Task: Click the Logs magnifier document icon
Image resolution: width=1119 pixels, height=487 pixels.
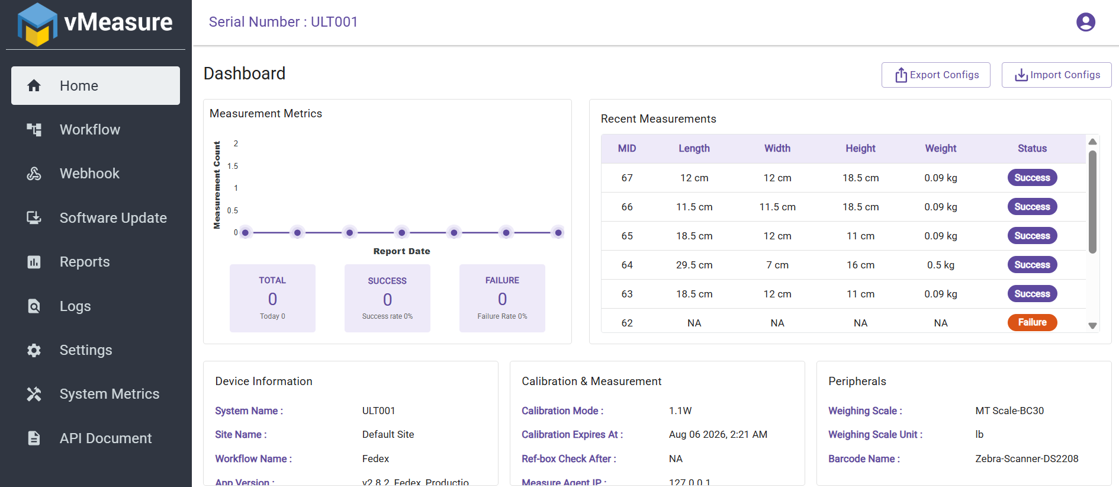Action: click(x=34, y=306)
